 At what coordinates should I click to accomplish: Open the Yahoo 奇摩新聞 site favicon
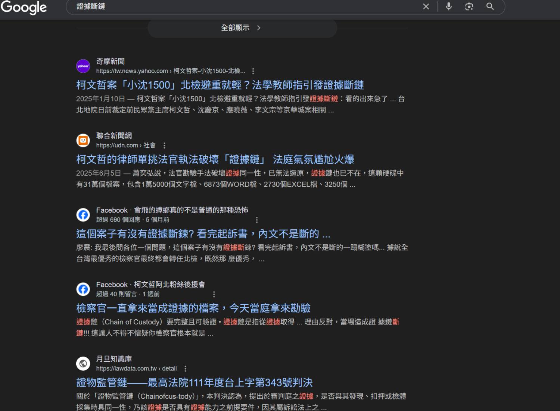point(83,66)
